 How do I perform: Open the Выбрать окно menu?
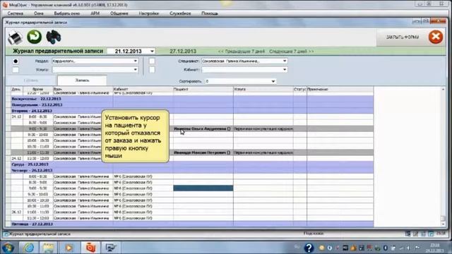[67, 13]
